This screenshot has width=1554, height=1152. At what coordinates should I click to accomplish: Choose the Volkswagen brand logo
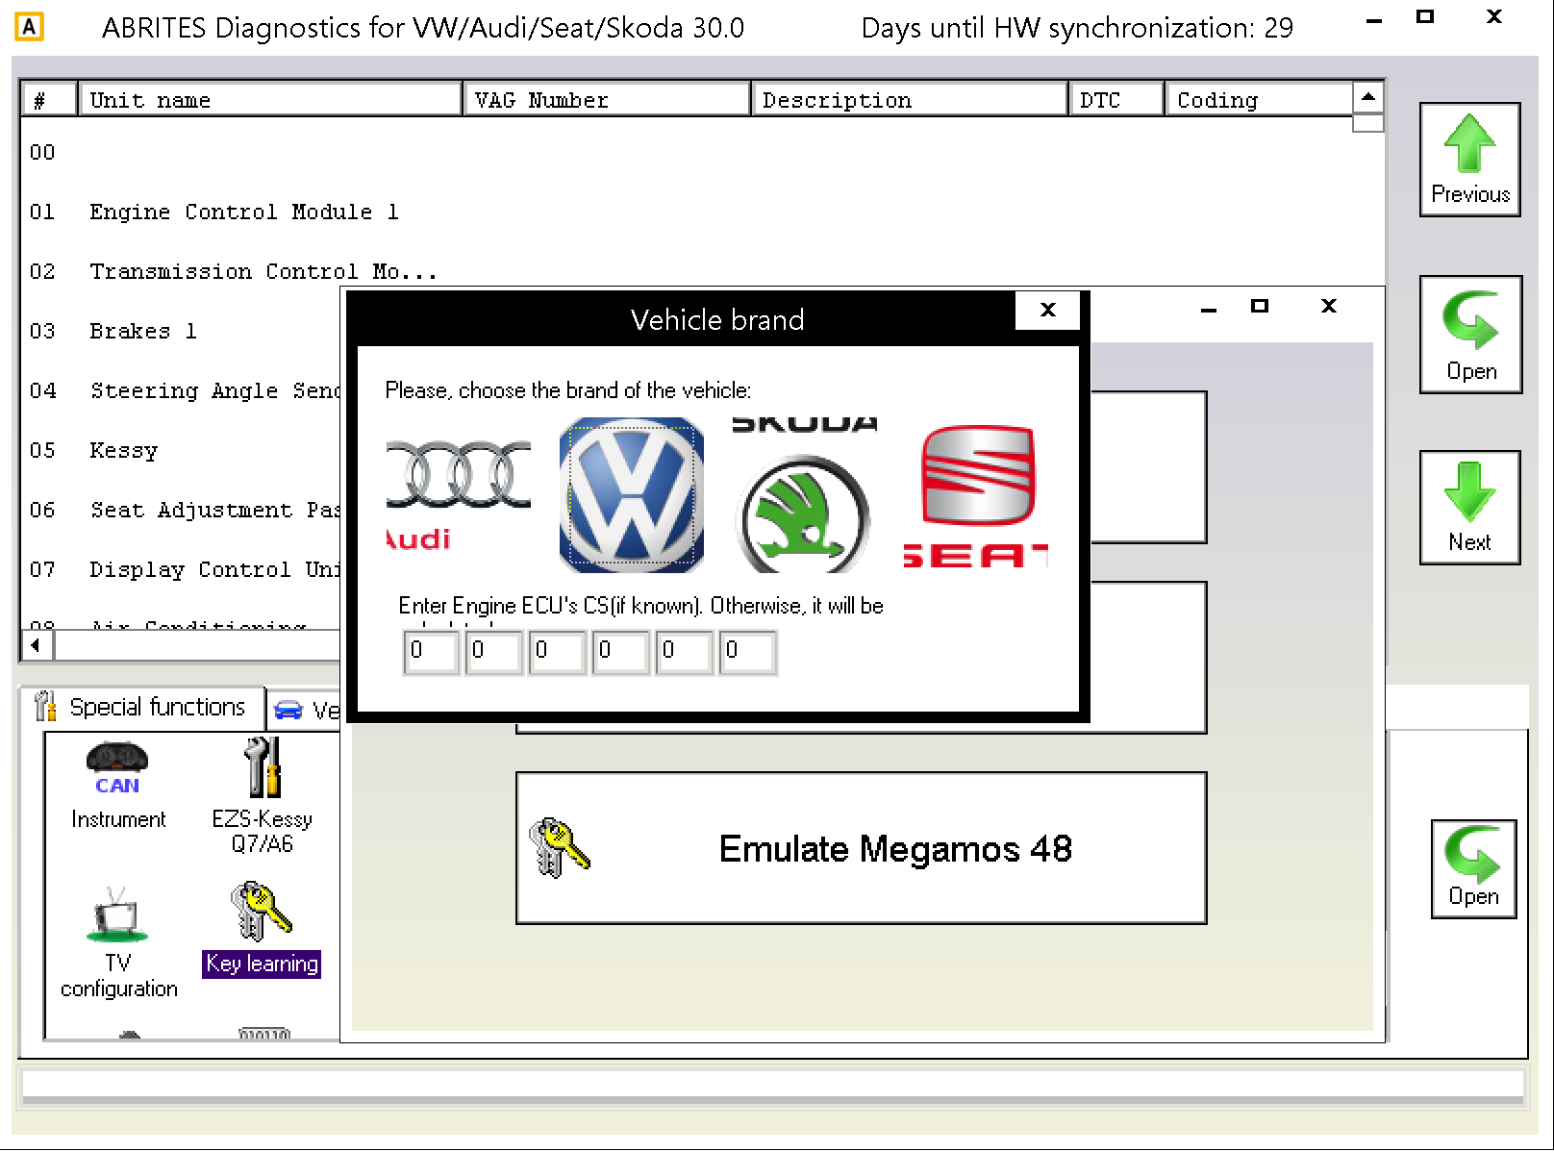(631, 494)
